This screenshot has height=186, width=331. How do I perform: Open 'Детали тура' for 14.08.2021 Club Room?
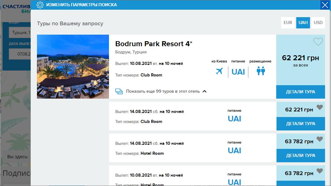click(x=300, y=124)
